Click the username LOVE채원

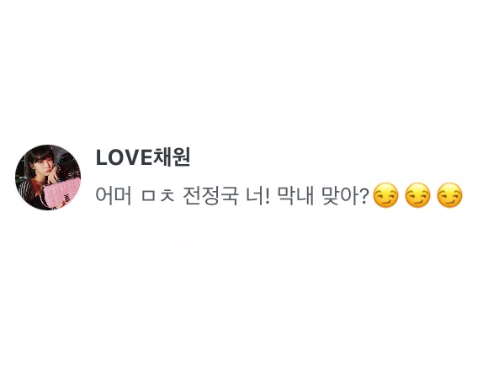click(143, 157)
